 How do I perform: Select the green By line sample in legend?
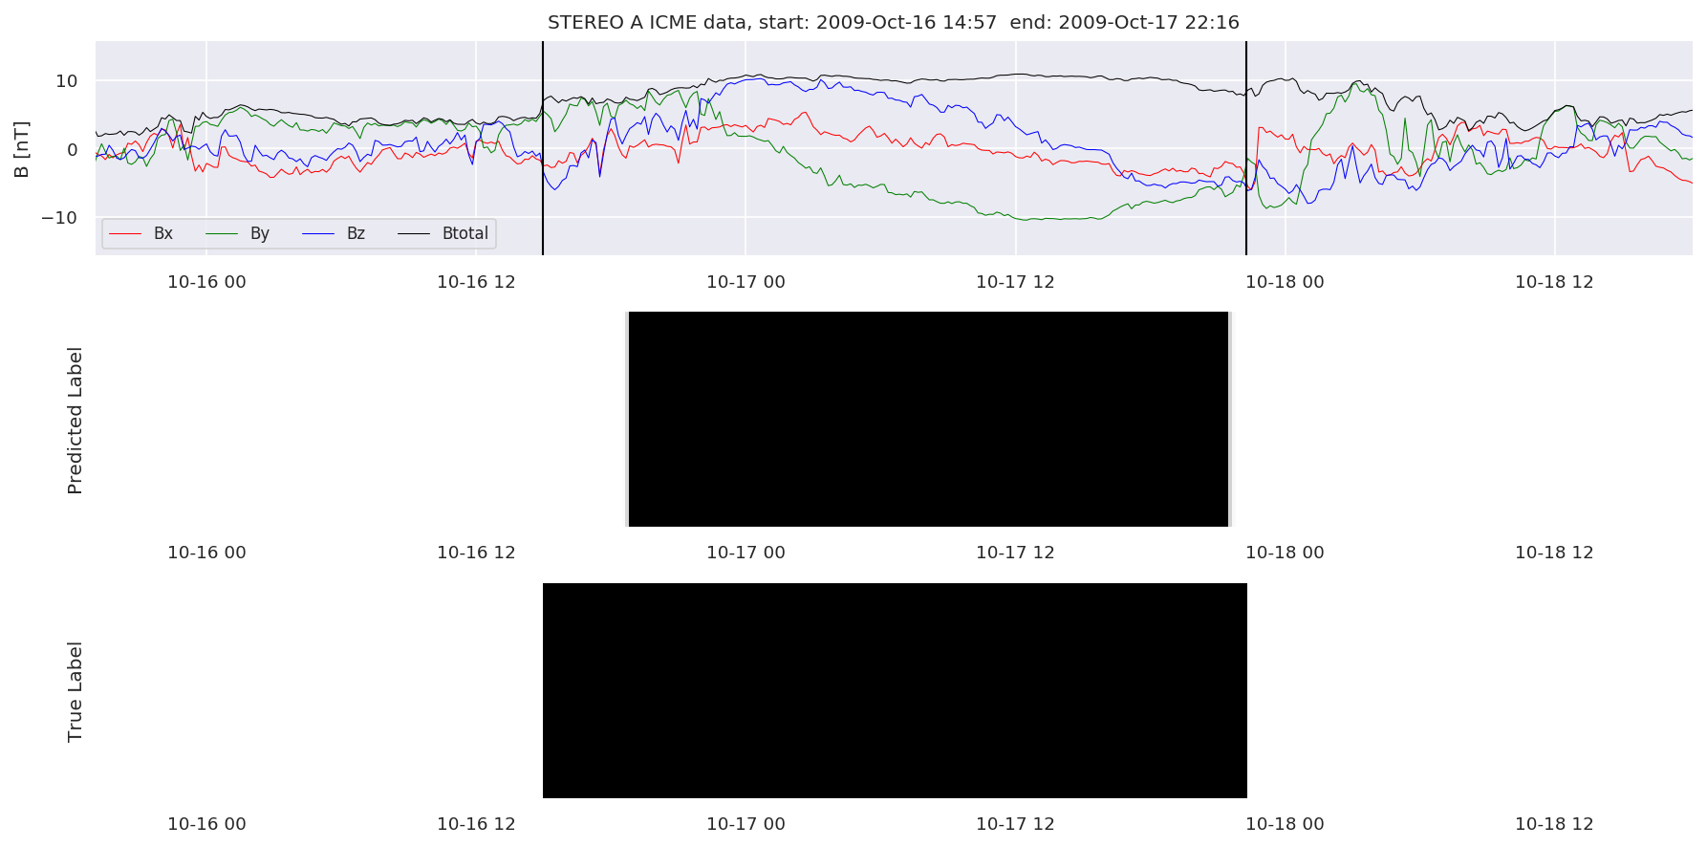coord(222,234)
